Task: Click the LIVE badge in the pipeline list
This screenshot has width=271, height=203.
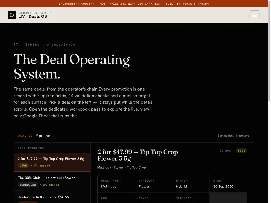Action: point(23,166)
